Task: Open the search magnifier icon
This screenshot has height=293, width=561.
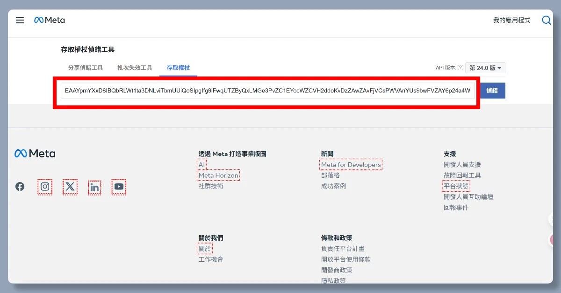Action: coord(546,20)
